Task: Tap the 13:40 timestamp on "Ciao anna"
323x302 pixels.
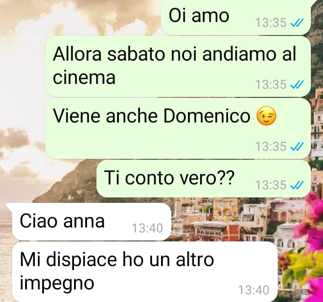Action: [147, 228]
